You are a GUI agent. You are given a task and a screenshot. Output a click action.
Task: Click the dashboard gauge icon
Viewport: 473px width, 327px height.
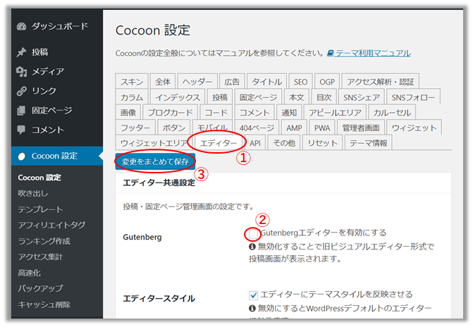[22, 27]
